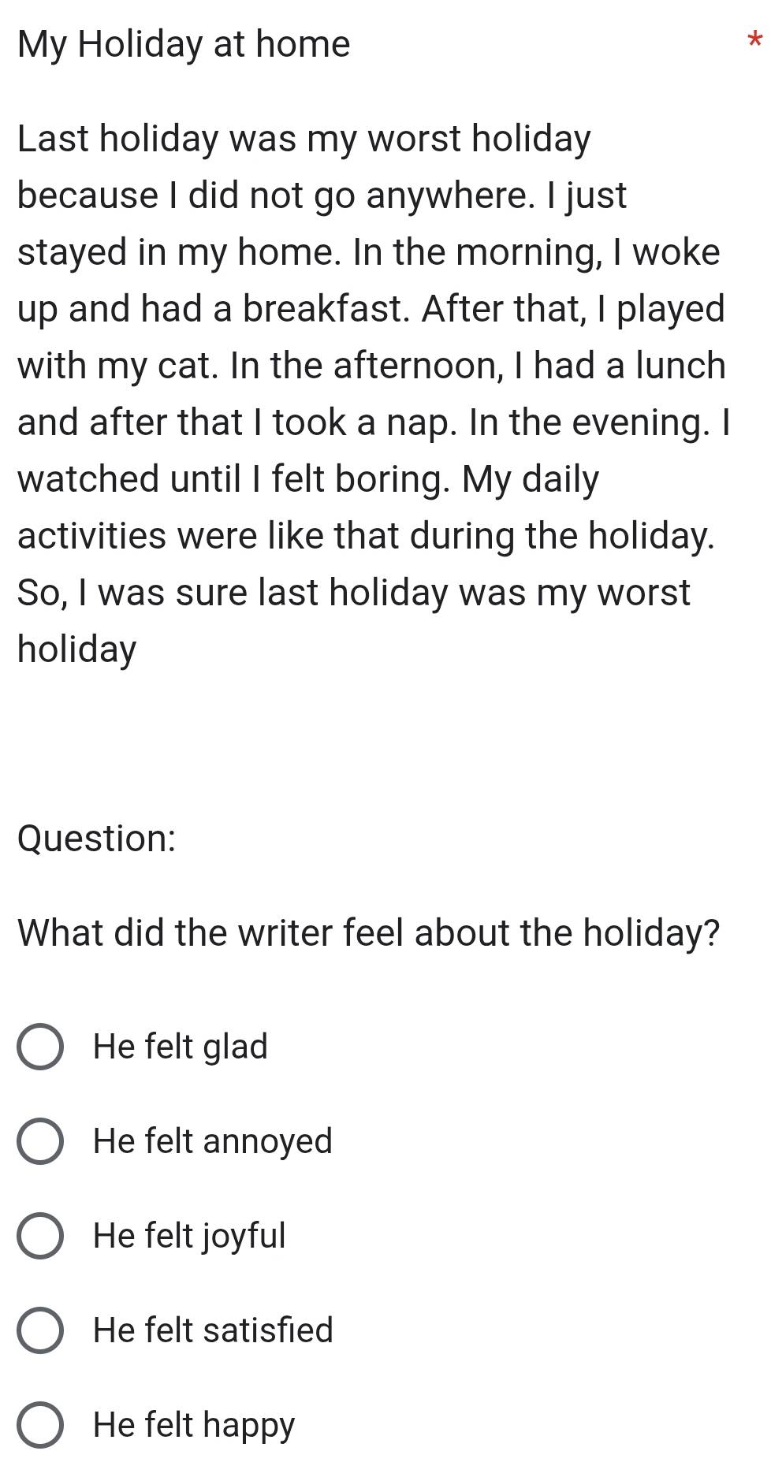Click the question about the writer's feelings

(369, 933)
